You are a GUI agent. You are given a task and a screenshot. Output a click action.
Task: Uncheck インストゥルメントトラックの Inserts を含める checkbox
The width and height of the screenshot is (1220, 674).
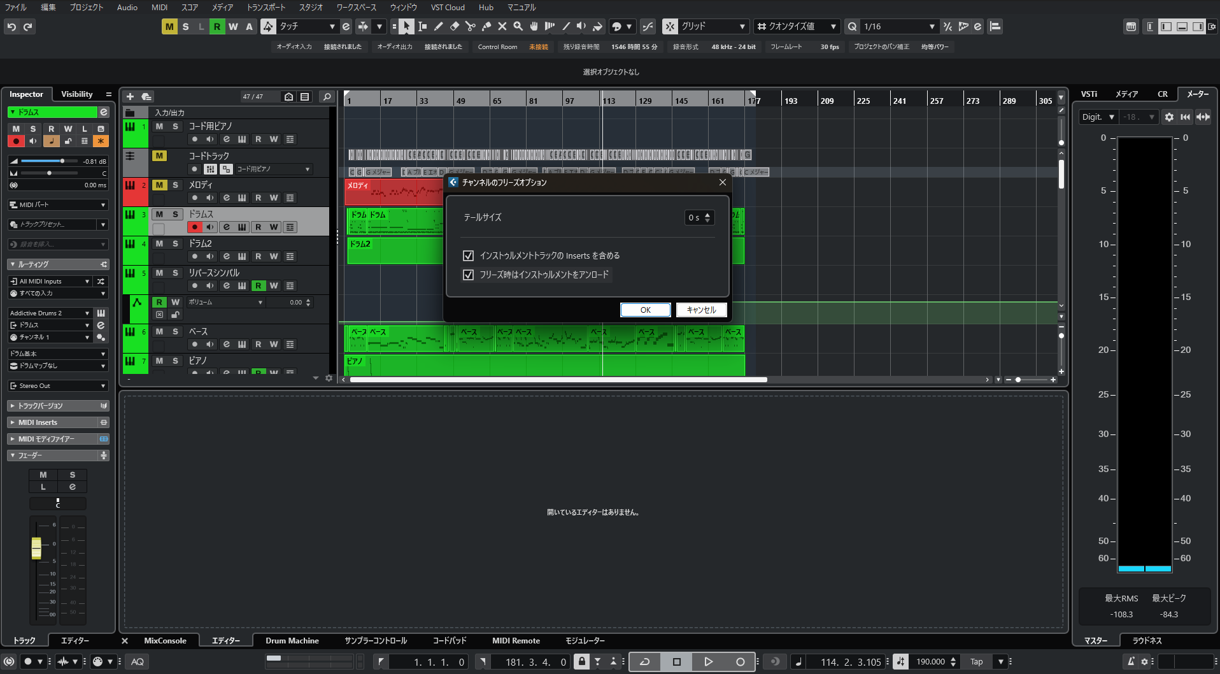pyautogui.click(x=469, y=256)
